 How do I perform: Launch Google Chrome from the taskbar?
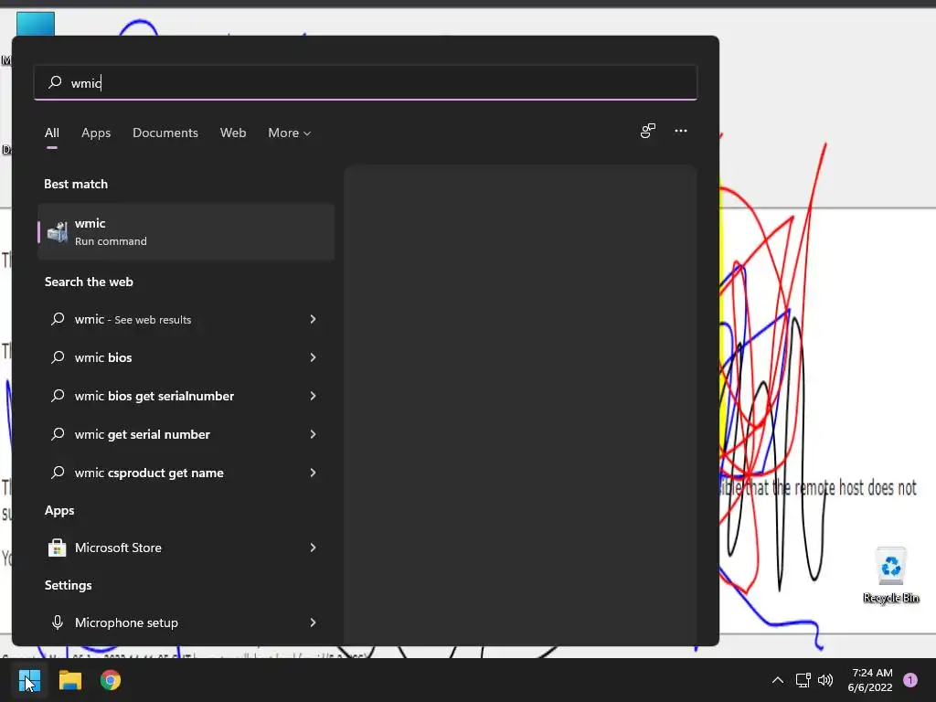pyautogui.click(x=111, y=680)
